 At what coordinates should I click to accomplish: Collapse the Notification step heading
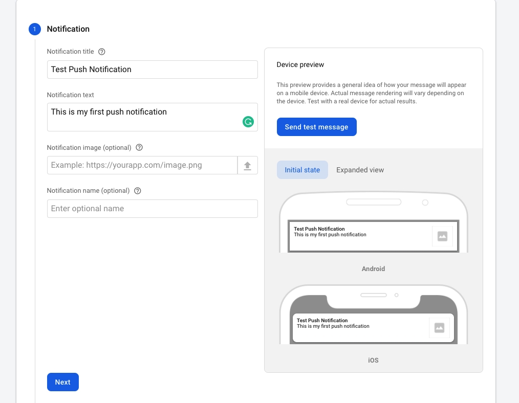point(68,29)
